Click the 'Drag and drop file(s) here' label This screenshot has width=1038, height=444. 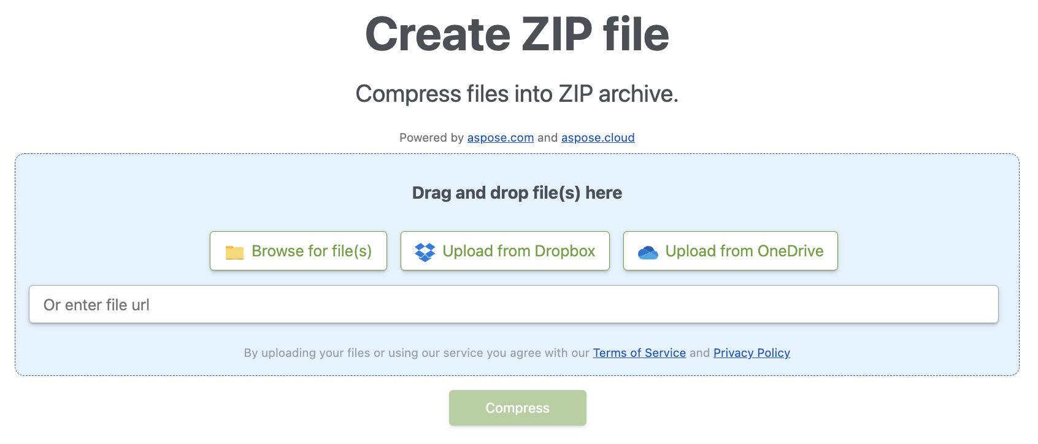517,193
